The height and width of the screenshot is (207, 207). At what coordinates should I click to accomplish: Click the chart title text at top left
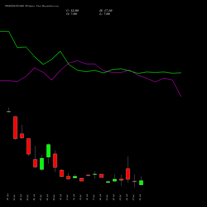click(x=32, y=6)
